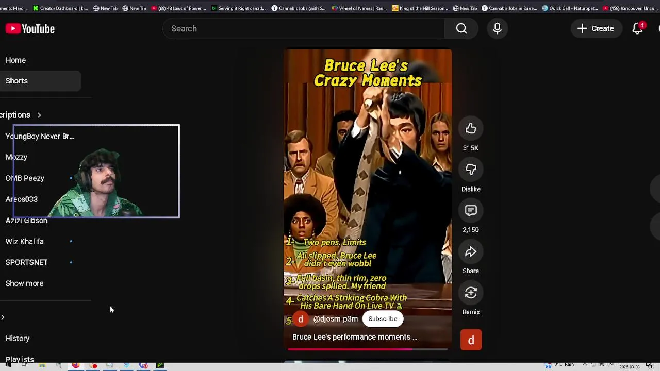Start voice search with the microphone icon
This screenshot has width=660, height=371.
[x=497, y=28]
